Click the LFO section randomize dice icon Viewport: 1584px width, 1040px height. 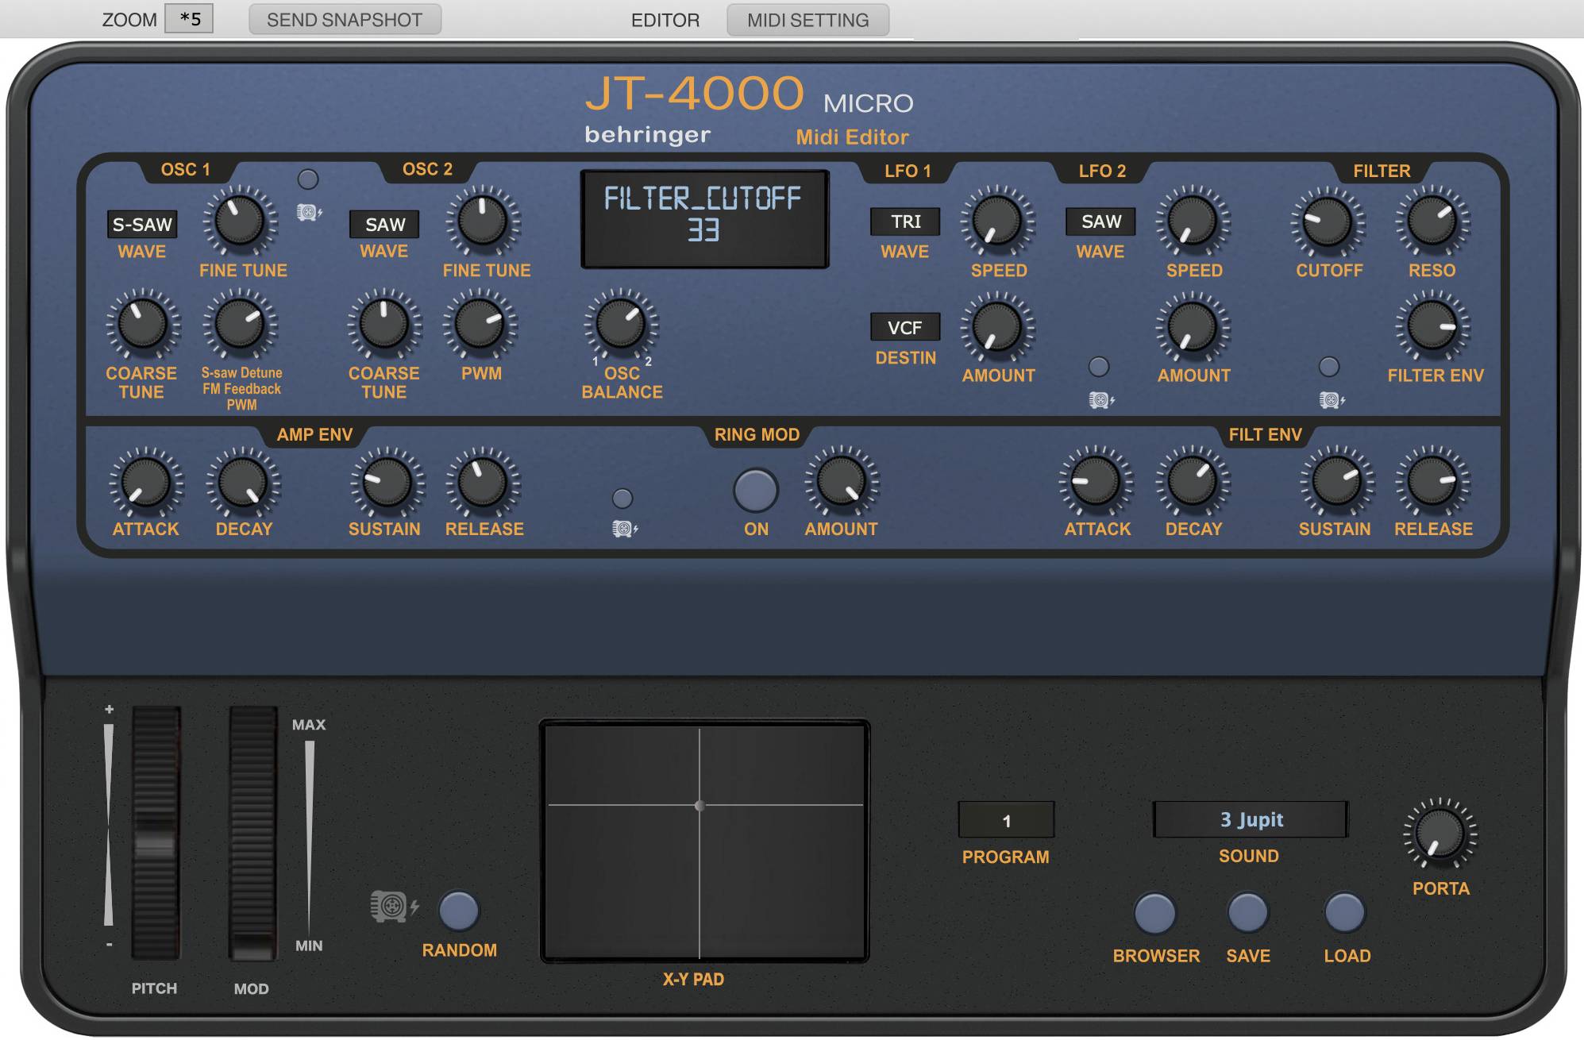click(x=1101, y=400)
